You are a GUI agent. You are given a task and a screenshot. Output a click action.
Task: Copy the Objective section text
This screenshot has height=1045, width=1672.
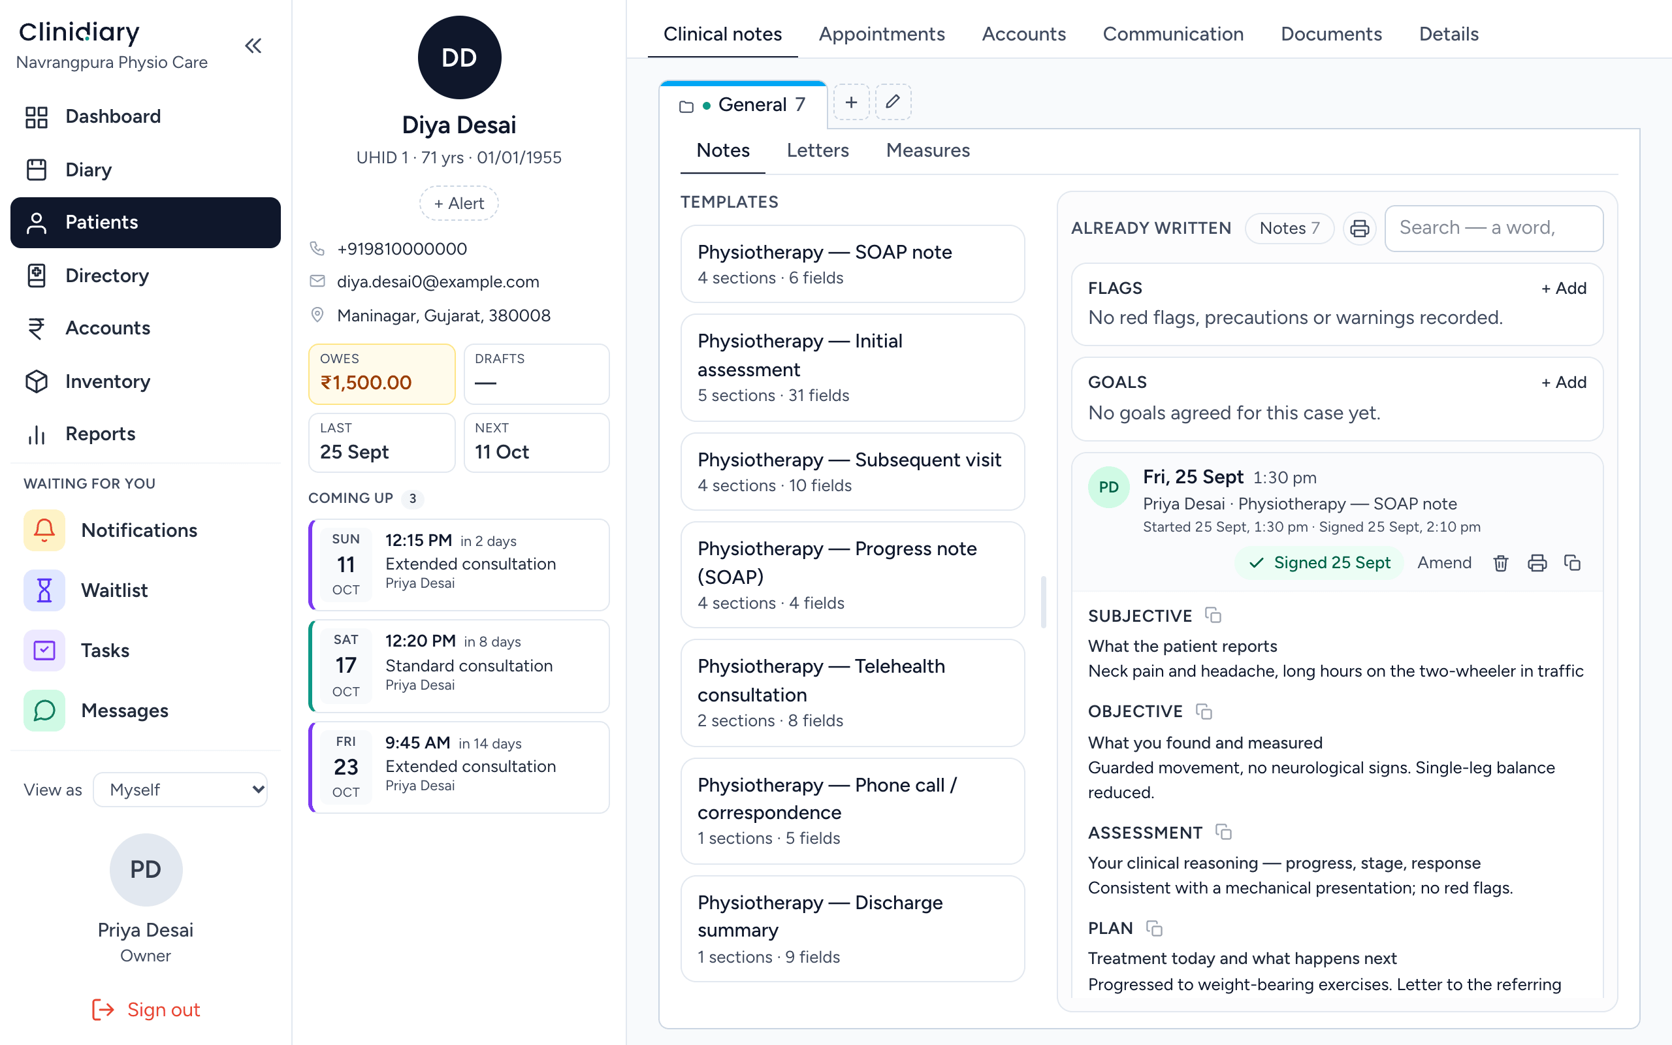pyautogui.click(x=1204, y=711)
